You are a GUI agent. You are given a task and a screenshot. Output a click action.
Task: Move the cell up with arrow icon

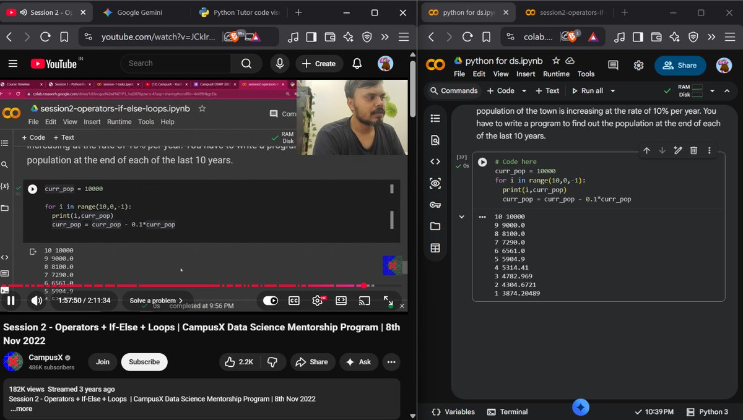646,150
